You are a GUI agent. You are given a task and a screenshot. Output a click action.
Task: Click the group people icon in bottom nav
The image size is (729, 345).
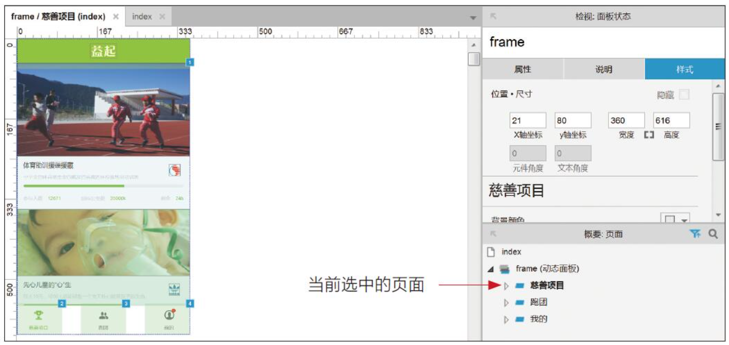coord(103,315)
